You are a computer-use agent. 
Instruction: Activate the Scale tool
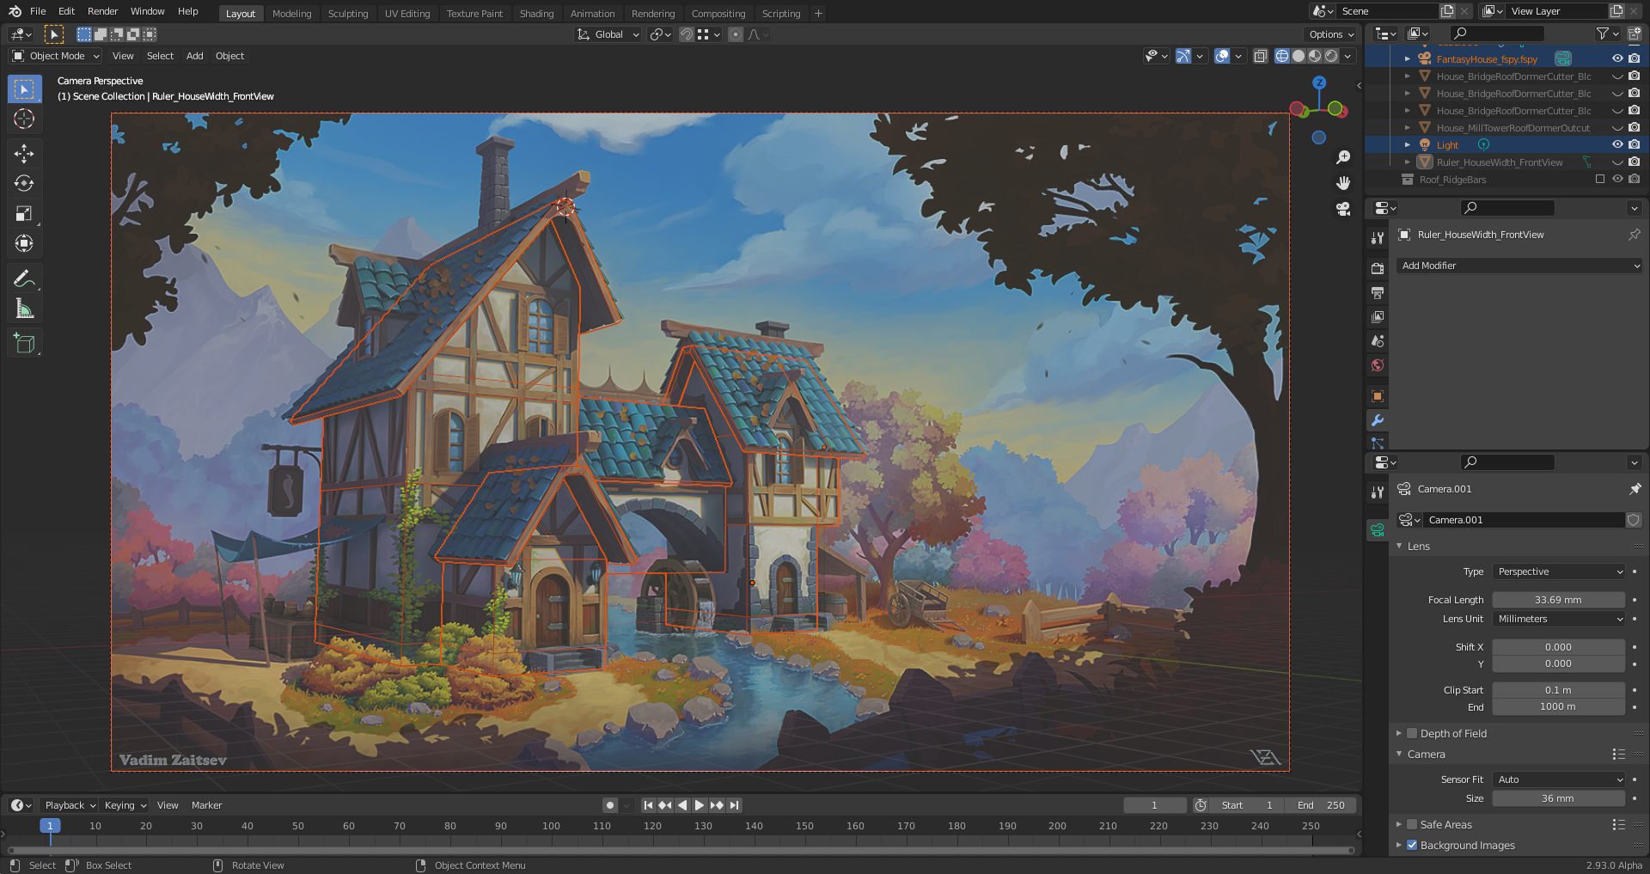coord(24,213)
